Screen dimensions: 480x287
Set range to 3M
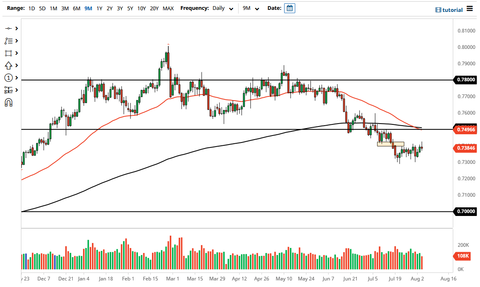[65, 8]
